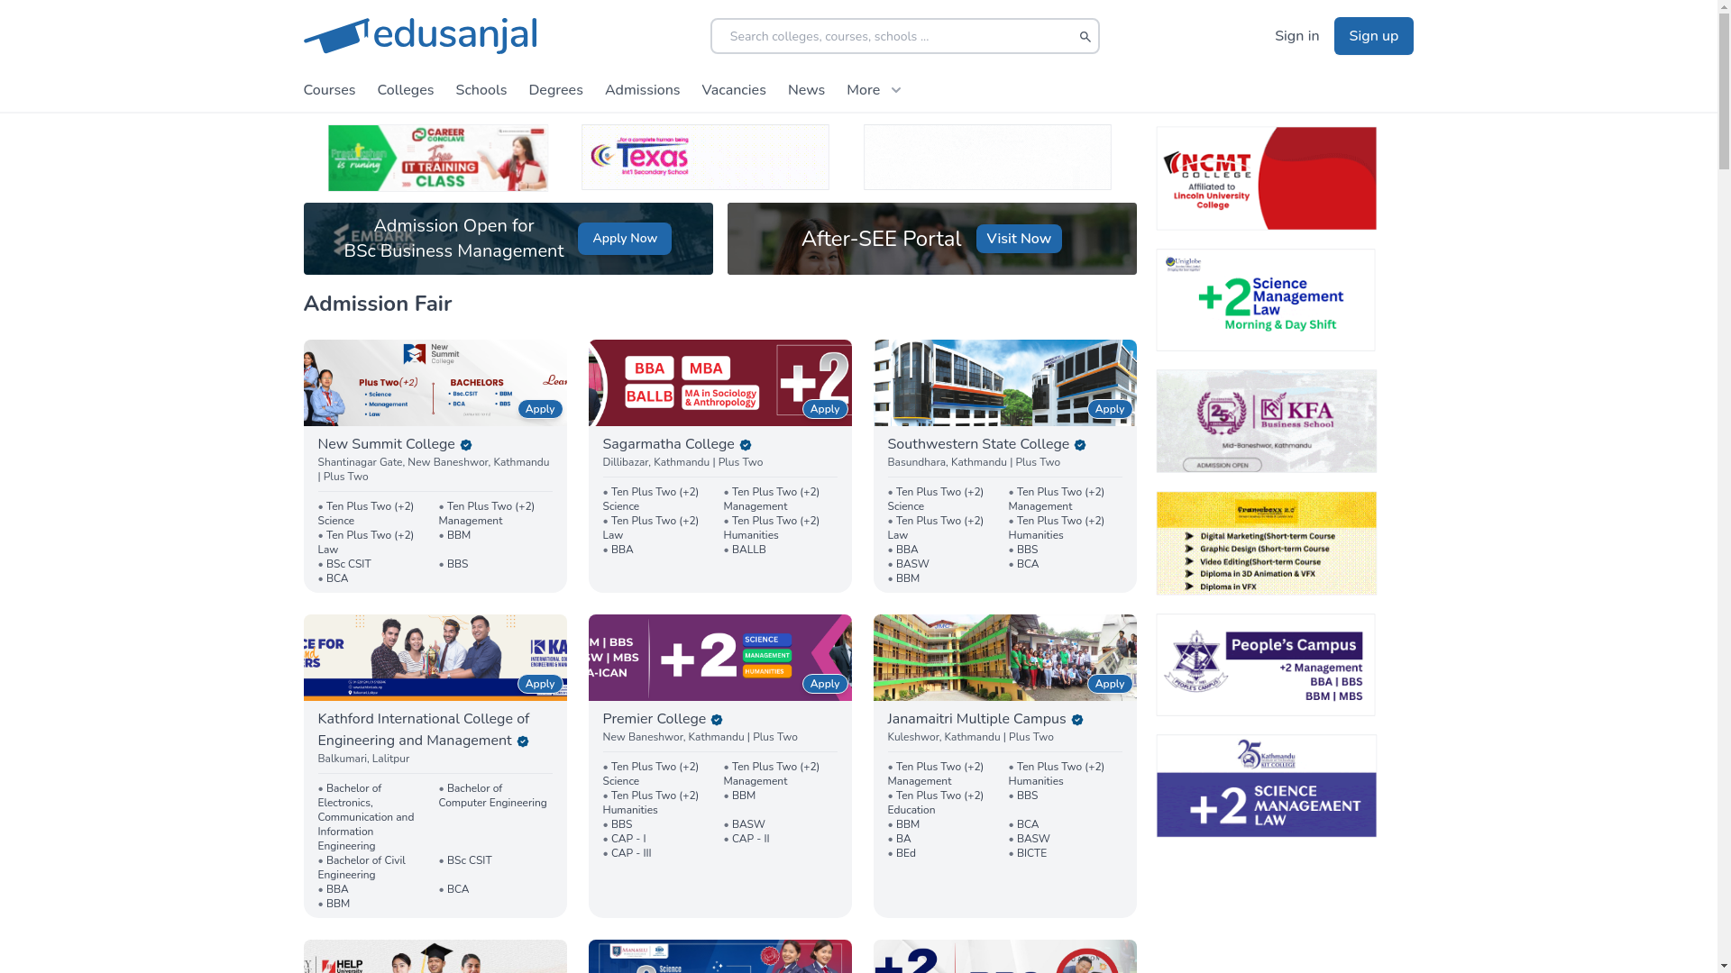This screenshot has height=973, width=1731.
Task: Open the Degrees menu item
Action: 555,90
